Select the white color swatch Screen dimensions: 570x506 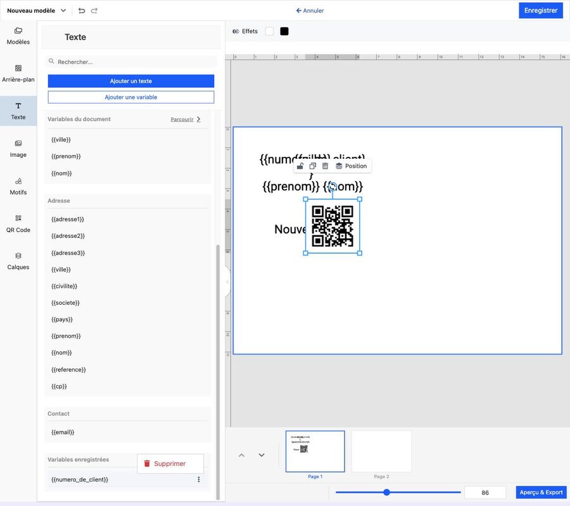[269, 31]
